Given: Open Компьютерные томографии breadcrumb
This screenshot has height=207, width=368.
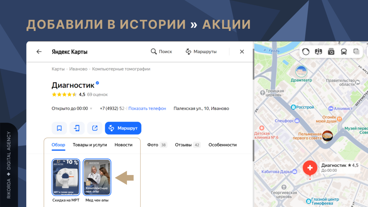Looking at the screenshot, I should (121, 69).
